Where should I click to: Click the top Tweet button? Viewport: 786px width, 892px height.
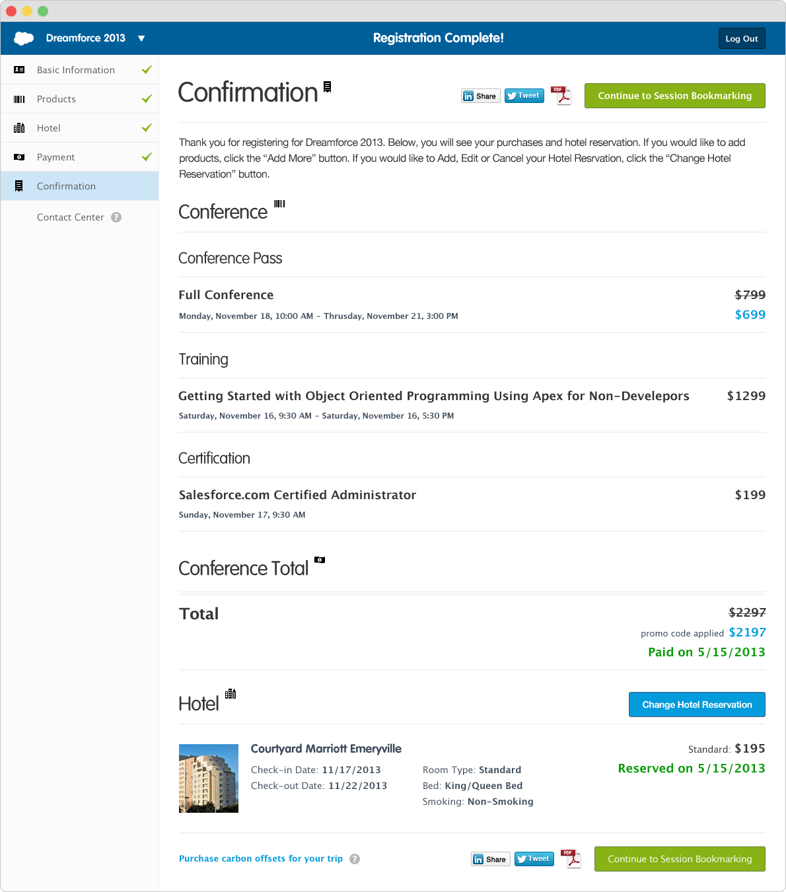[524, 96]
